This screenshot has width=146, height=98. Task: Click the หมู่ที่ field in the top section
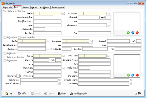pyautogui.click(x=108, y=17)
